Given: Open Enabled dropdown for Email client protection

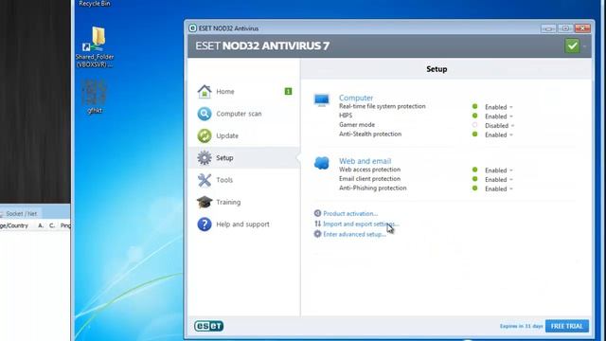Looking at the screenshot, I should [x=499, y=180].
